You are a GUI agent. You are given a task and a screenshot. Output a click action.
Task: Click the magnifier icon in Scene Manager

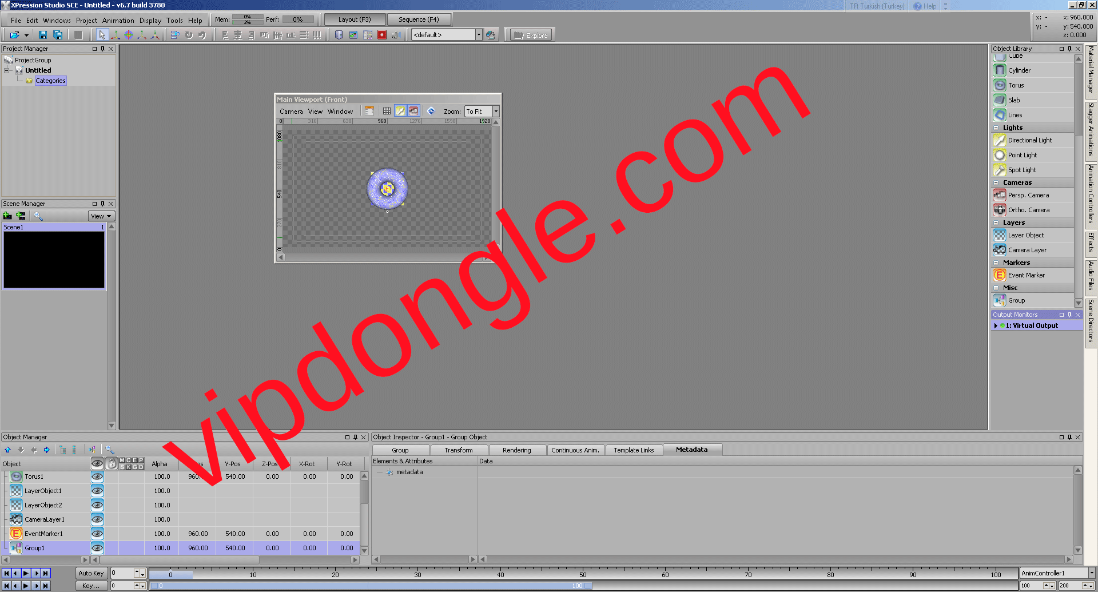point(38,216)
